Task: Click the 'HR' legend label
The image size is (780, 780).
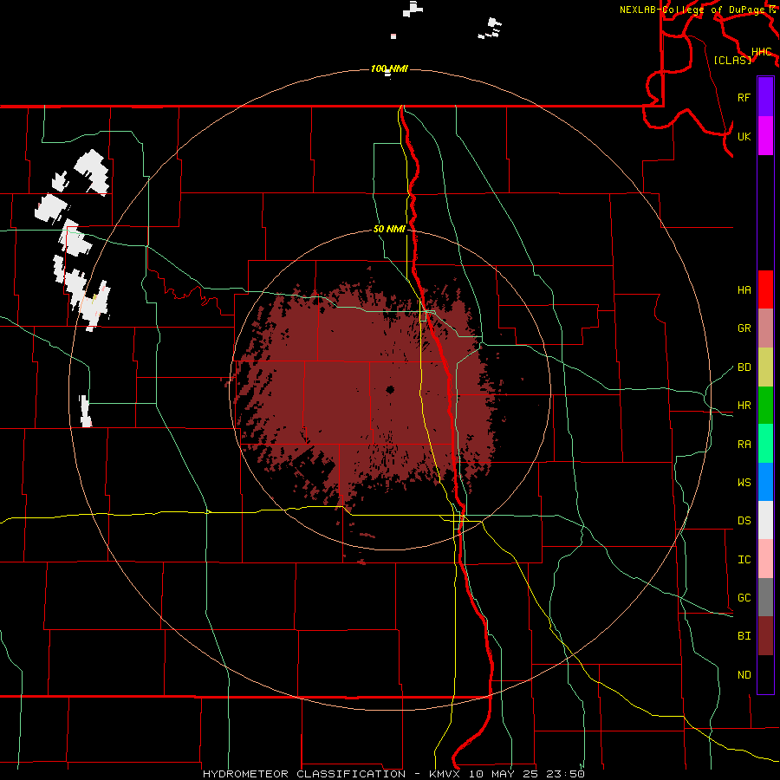Action: click(x=744, y=406)
